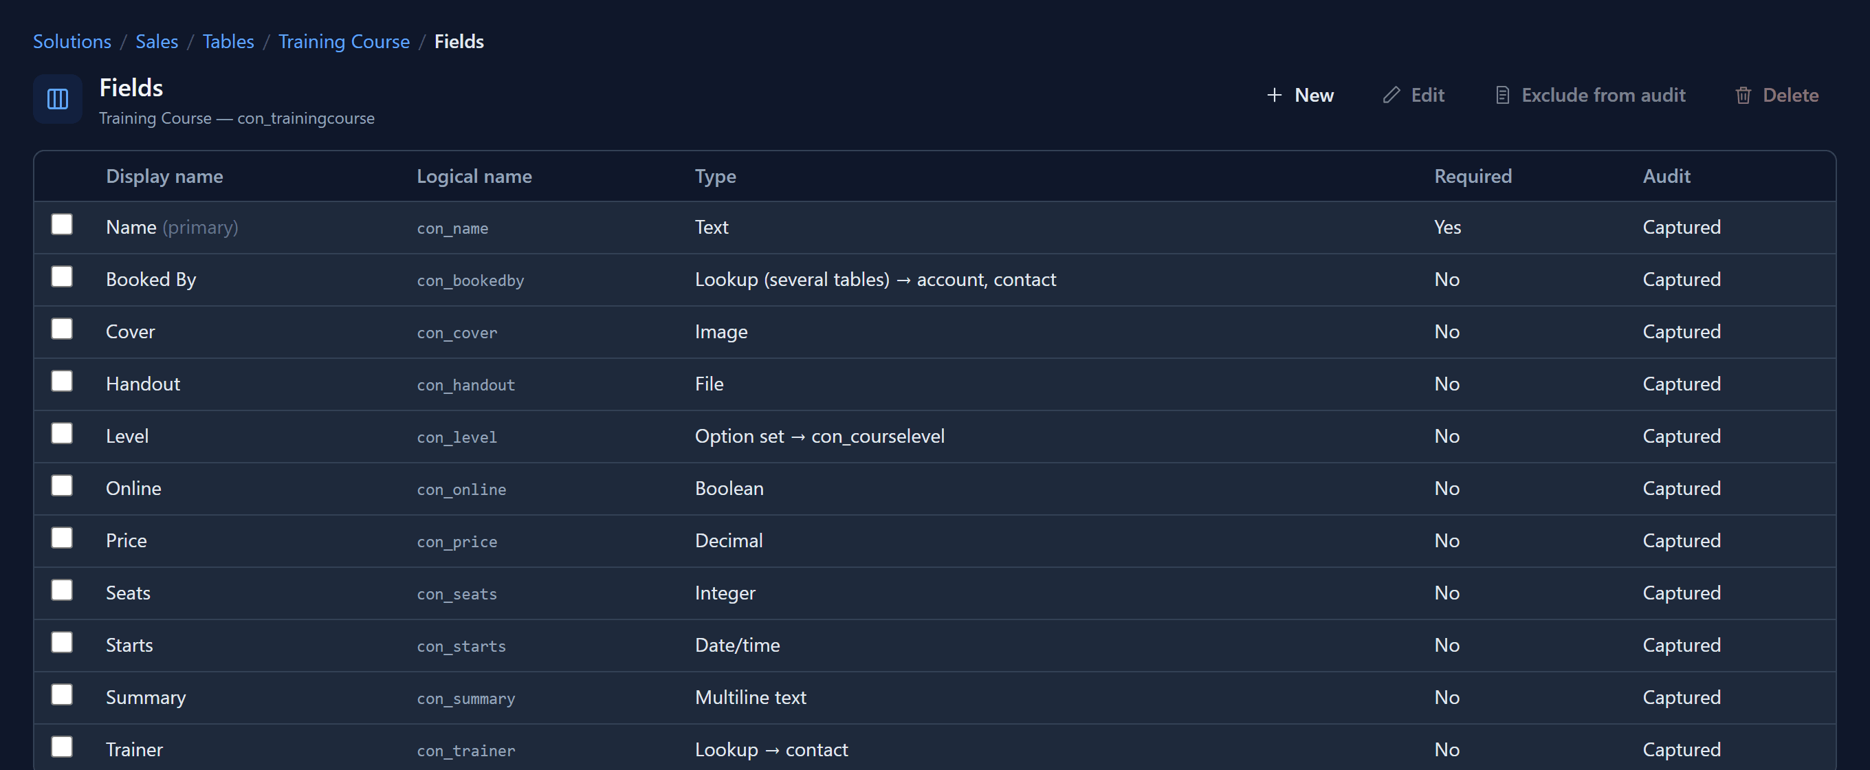This screenshot has width=1870, height=770.
Task: Click the Boolean type cell
Action: (729, 488)
